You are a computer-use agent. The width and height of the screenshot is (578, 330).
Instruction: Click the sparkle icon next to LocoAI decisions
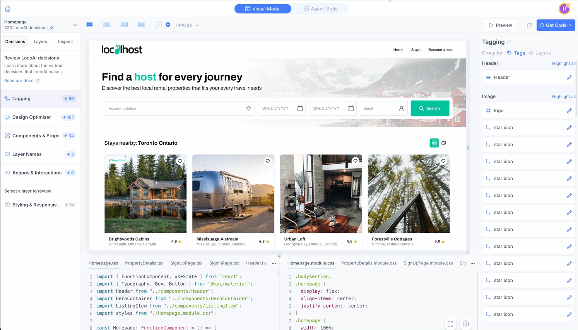click(51, 28)
